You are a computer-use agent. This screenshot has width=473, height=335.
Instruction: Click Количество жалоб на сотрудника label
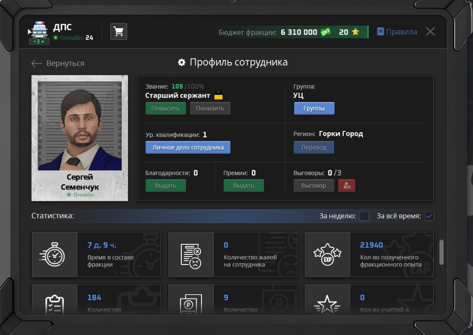pyautogui.click(x=250, y=261)
